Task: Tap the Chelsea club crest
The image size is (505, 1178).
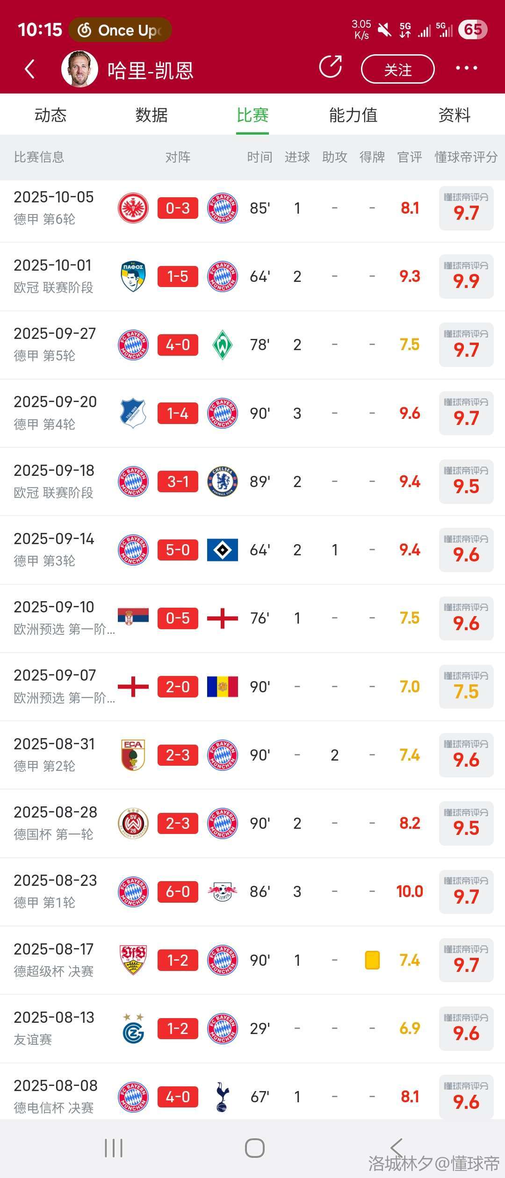Action: (223, 481)
